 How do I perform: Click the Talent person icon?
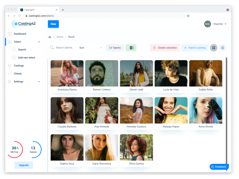[x=10, y=42]
